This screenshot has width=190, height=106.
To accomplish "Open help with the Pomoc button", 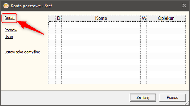I will click(x=172, y=97).
